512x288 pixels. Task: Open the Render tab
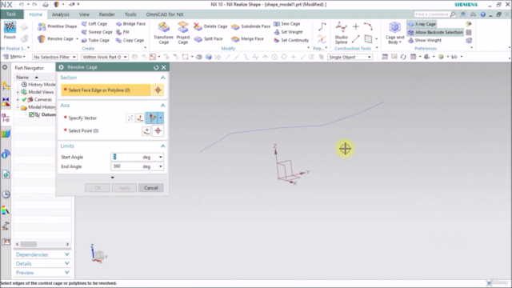click(x=106, y=14)
